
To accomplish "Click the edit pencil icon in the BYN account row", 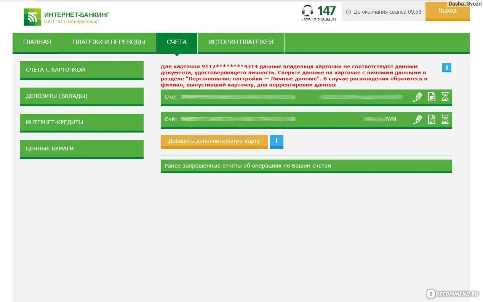I will click(418, 120).
